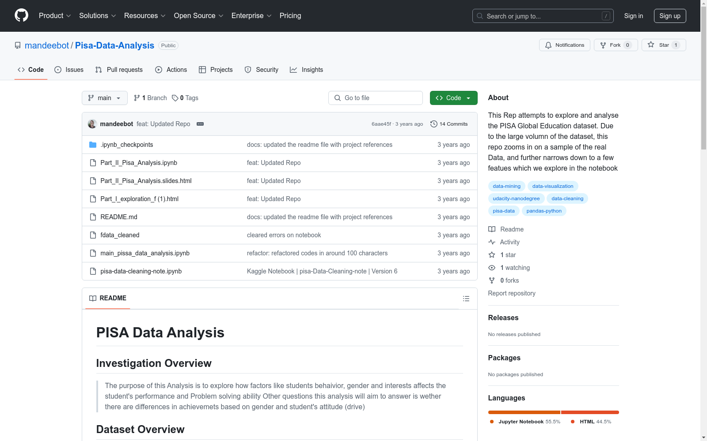Open the udacity-nanodegree topic tag
This screenshot has width=707, height=441.
pyautogui.click(x=516, y=198)
